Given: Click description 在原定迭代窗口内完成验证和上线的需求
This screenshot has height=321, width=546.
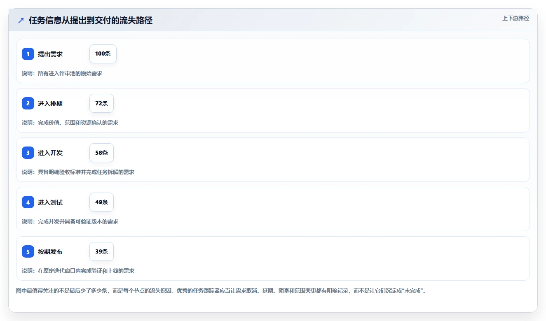Looking at the screenshot, I should 86,271.
